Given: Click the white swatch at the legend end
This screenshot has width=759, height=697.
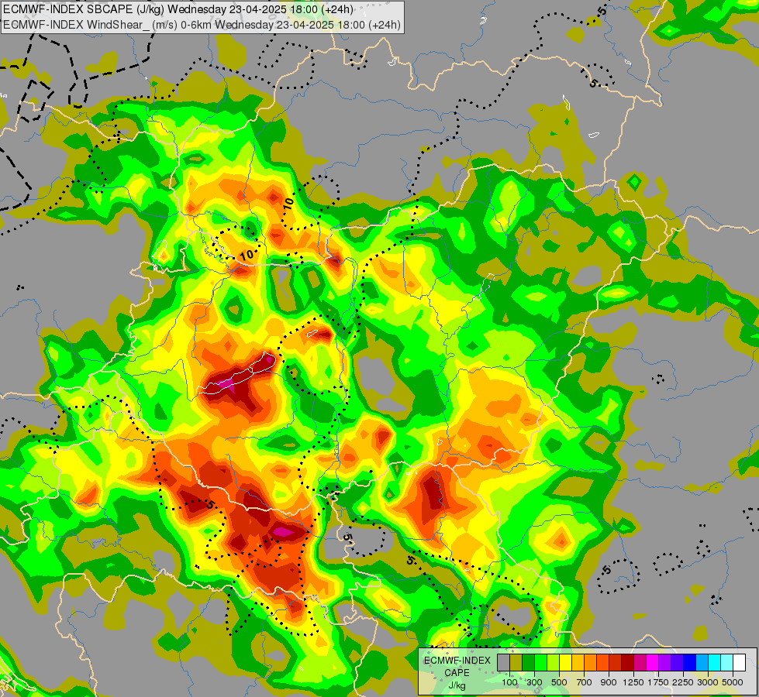Looking at the screenshot, I should [740, 663].
